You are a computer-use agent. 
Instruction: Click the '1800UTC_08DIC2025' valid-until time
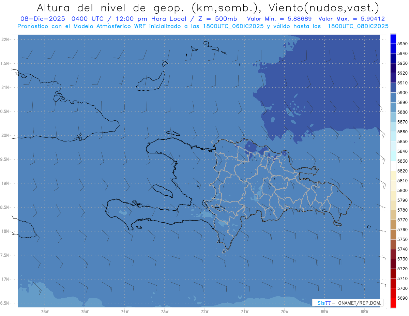(x=358, y=26)
